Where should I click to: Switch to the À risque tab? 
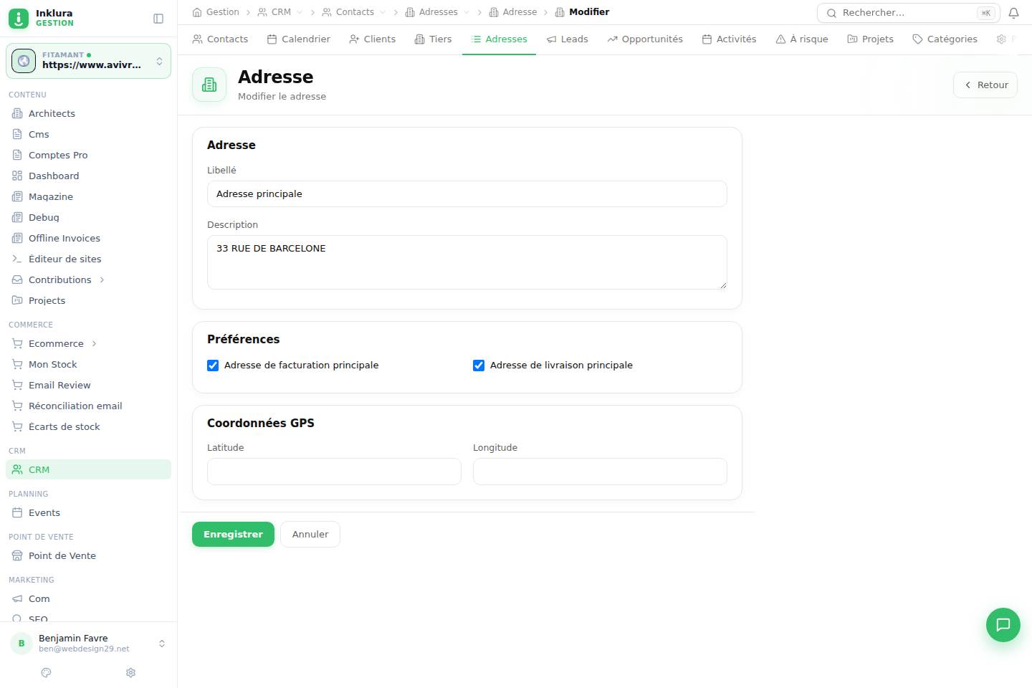pos(802,39)
